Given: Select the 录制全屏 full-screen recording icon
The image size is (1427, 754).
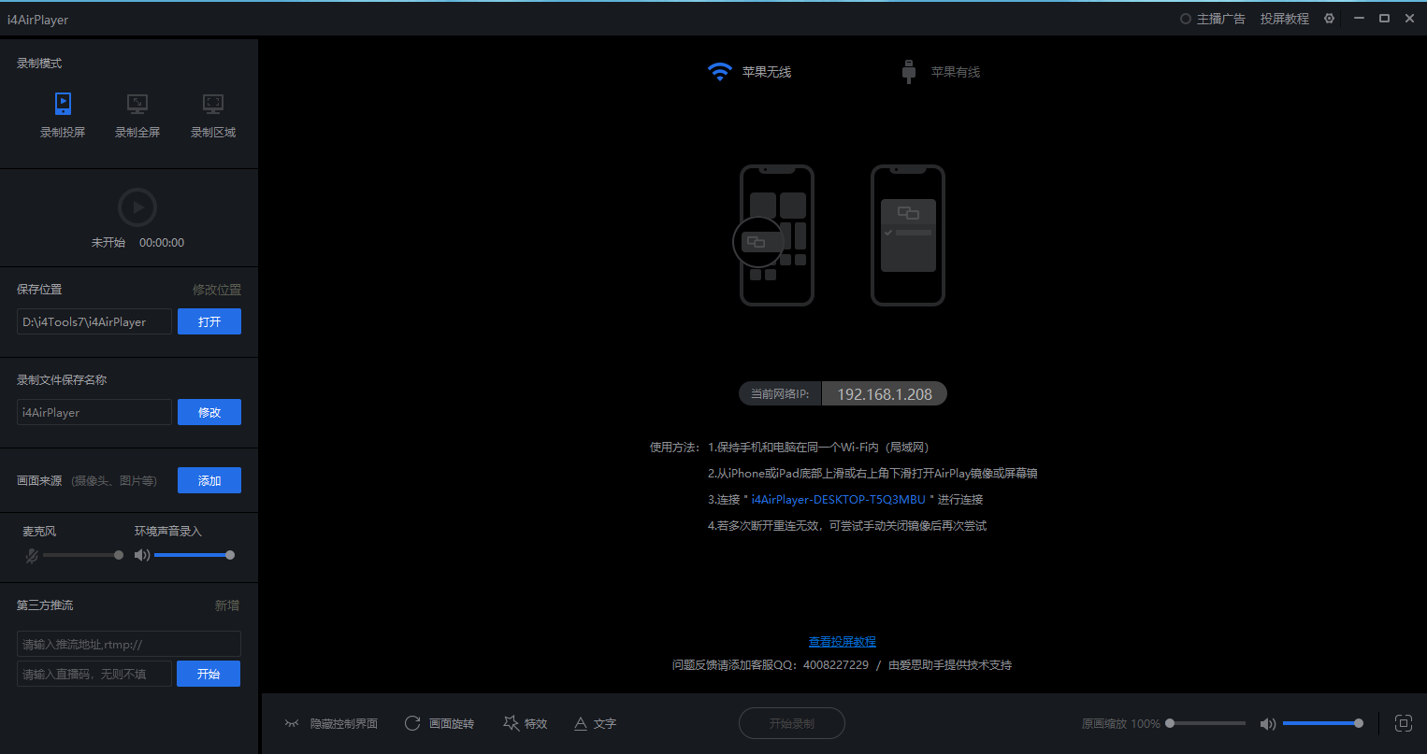Looking at the screenshot, I should (x=137, y=103).
